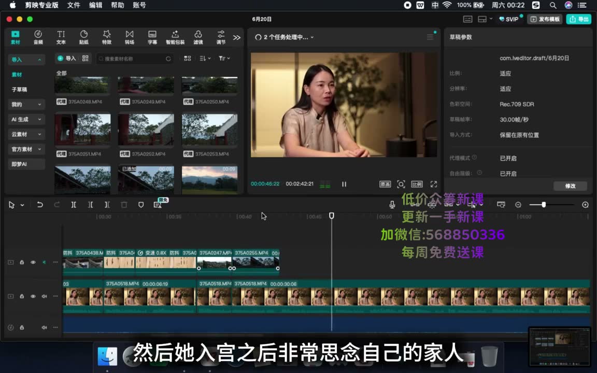Open the 调节 adjustment tab
Image resolution: width=597 pixels, height=373 pixels.
pos(221,37)
